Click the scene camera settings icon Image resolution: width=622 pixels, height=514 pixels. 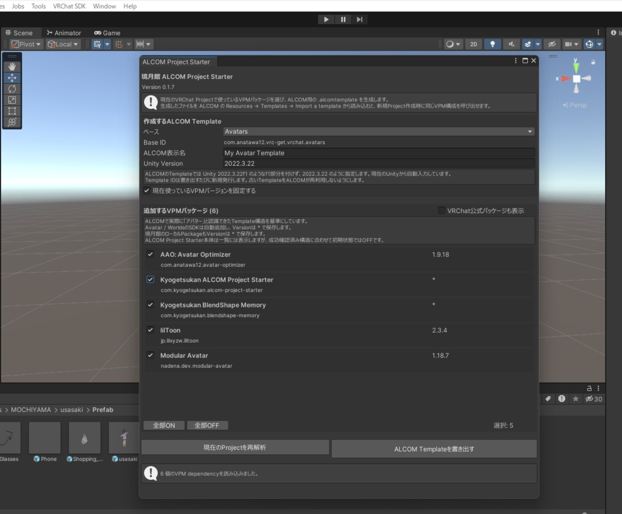tap(569, 44)
